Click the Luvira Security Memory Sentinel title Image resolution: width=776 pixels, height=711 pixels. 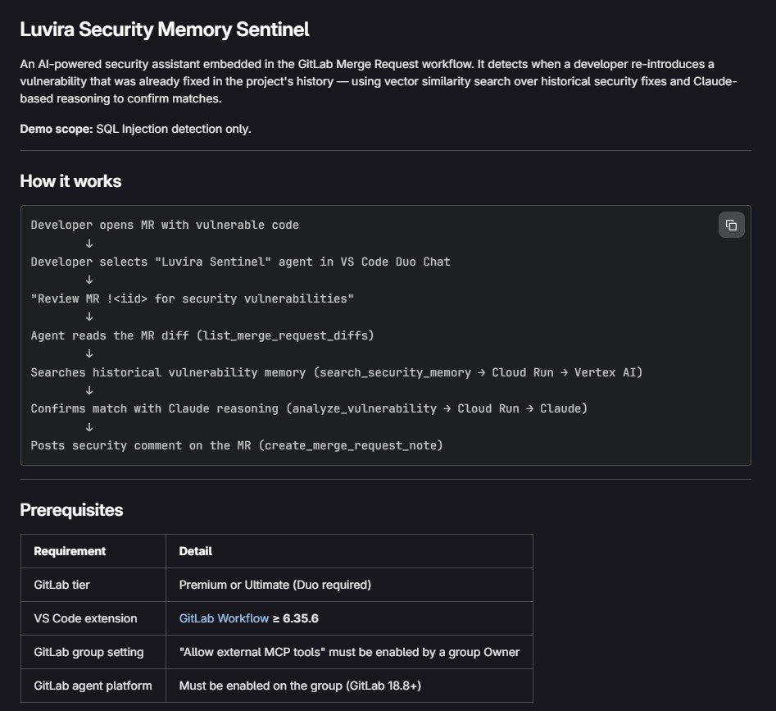coord(165,30)
